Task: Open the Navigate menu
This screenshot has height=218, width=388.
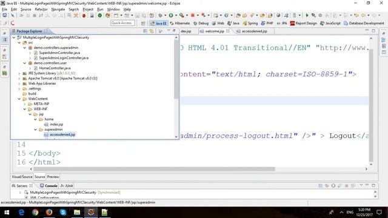Action: coord(58,10)
